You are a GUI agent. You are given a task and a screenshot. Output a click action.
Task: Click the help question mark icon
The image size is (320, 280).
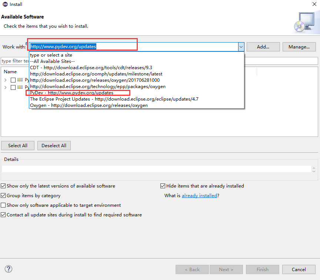click(9, 269)
